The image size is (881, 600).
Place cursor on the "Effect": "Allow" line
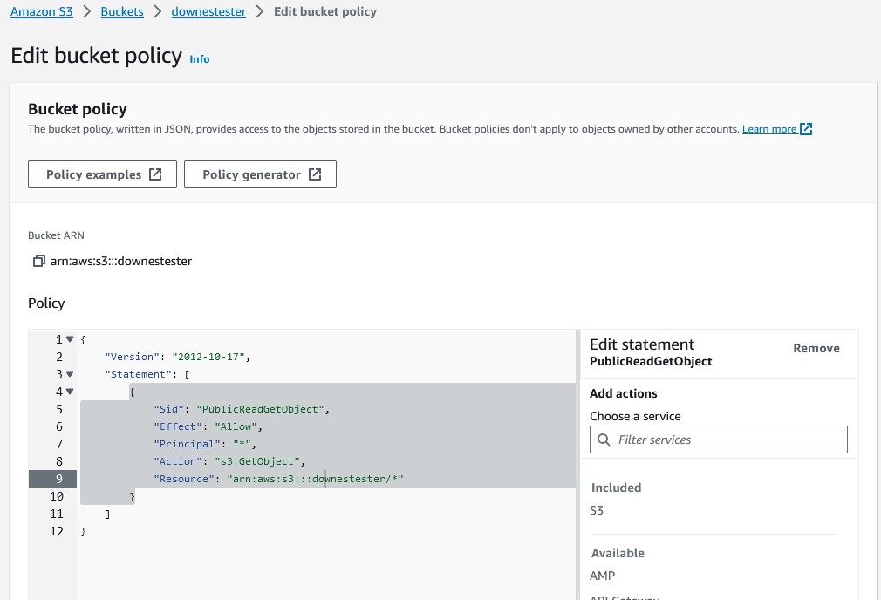point(208,426)
